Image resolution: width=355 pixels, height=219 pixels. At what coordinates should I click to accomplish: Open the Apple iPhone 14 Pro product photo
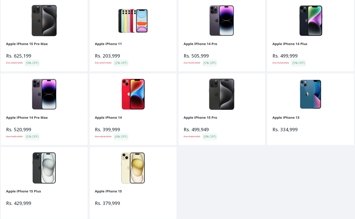(222, 20)
